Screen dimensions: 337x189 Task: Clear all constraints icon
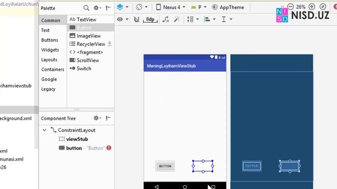tap(165, 19)
